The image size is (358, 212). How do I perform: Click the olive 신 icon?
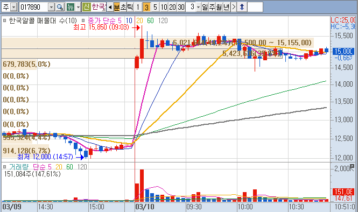pos(86,7)
